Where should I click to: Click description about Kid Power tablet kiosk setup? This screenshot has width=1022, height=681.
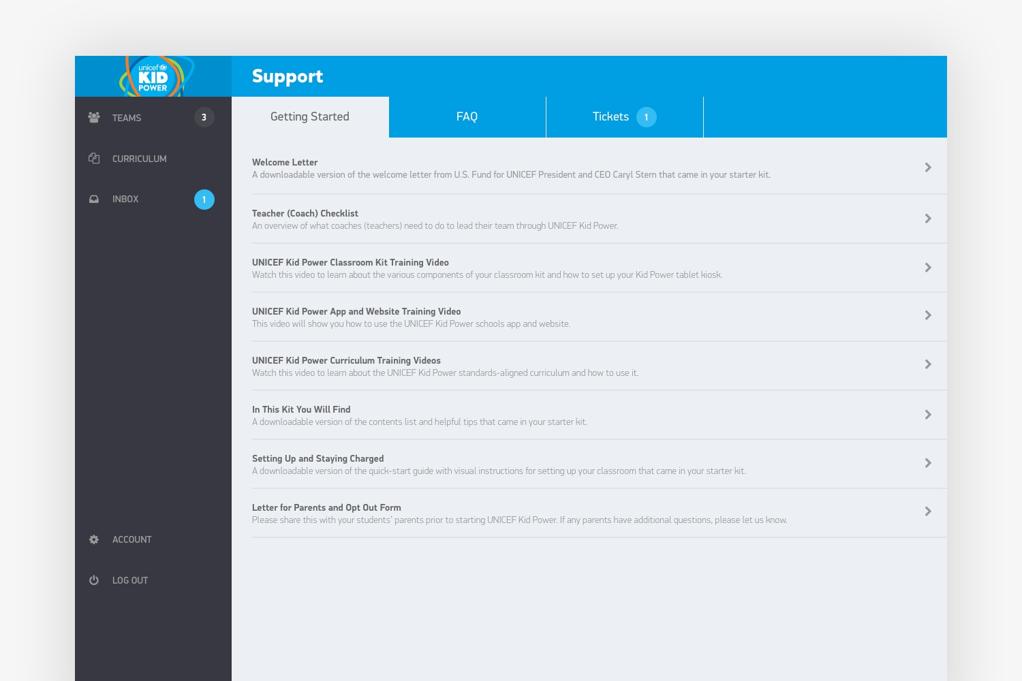tap(487, 274)
